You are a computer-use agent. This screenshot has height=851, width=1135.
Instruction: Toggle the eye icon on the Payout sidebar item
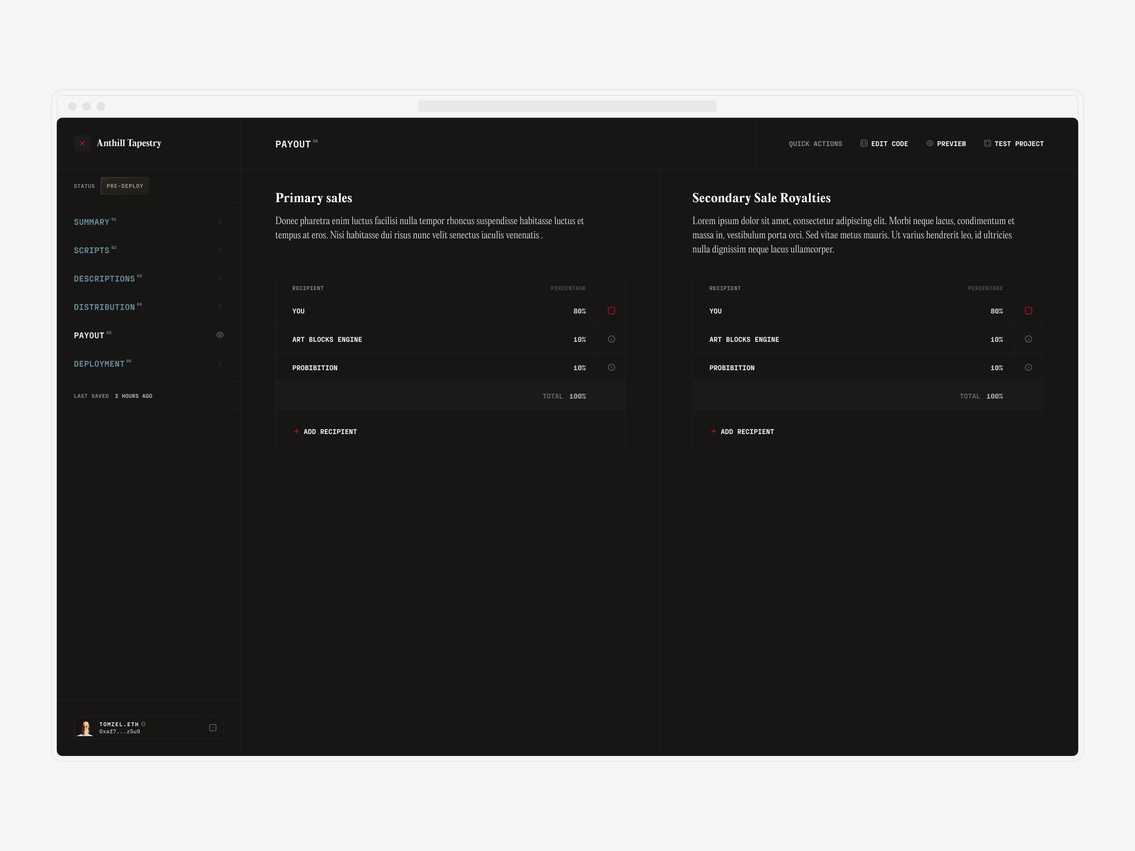click(x=220, y=335)
